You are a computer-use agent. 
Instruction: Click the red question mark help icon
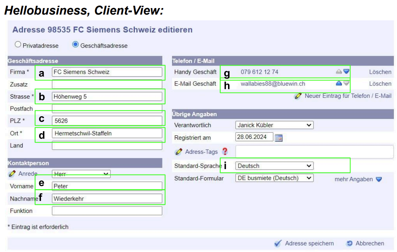(225, 152)
